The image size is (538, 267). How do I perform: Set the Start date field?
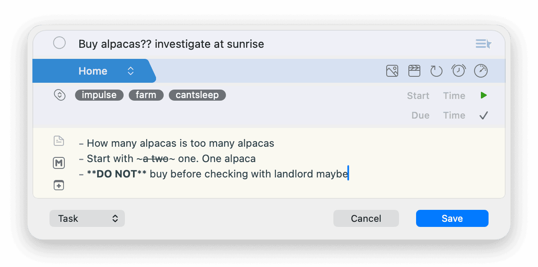click(418, 96)
